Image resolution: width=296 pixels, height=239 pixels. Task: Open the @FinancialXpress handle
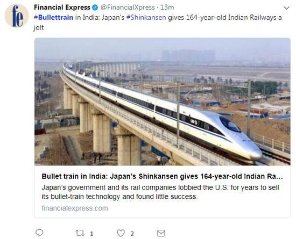[x=128, y=8]
